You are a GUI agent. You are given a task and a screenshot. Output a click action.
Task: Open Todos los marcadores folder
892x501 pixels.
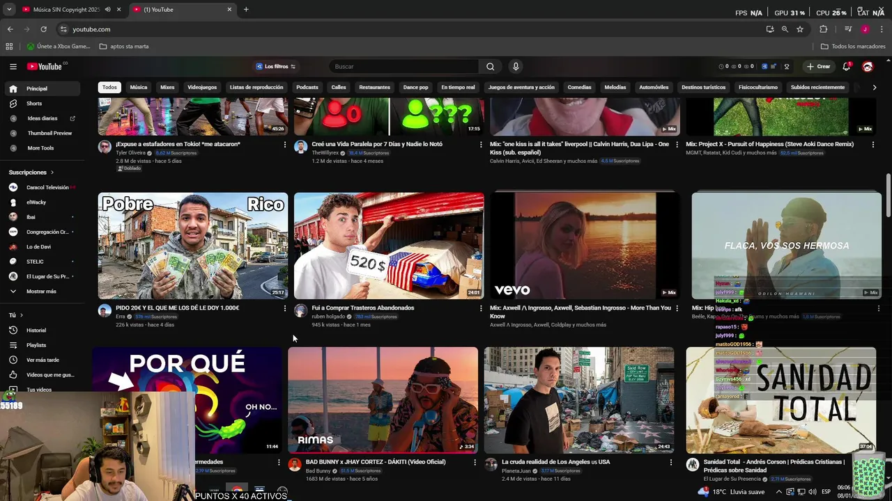(x=853, y=47)
